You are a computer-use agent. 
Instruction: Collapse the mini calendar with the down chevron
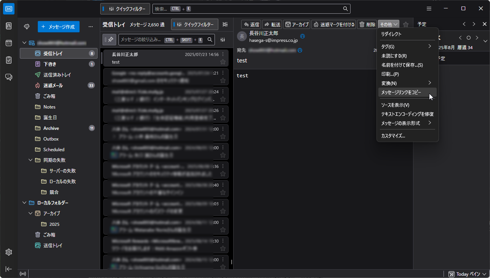click(x=485, y=41)
